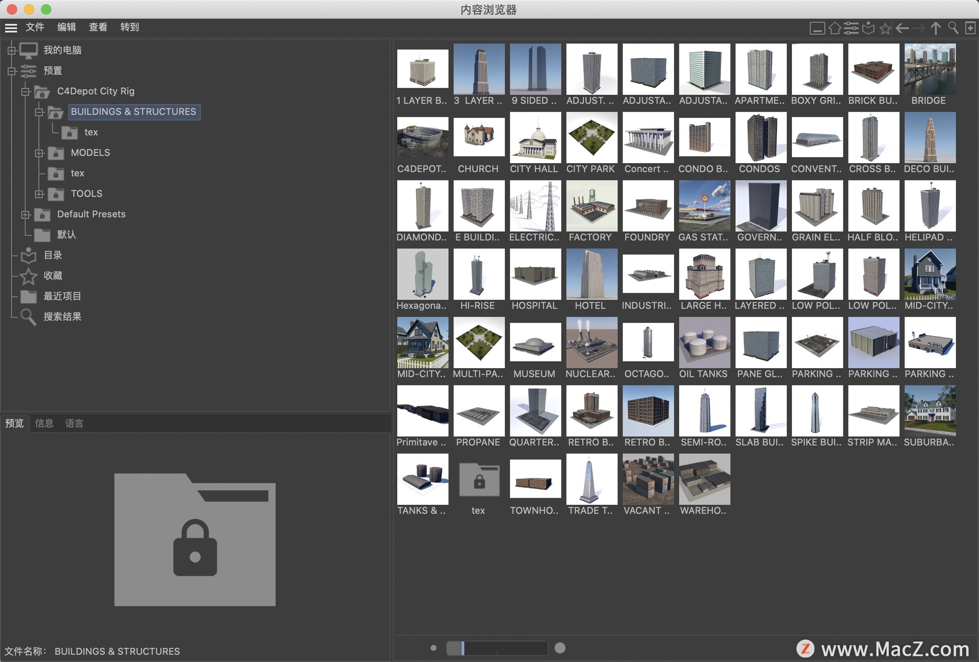This screenshot has width=979, height=662.
Task: Click the new window plus icon
Action: click(x=970, y=28)
